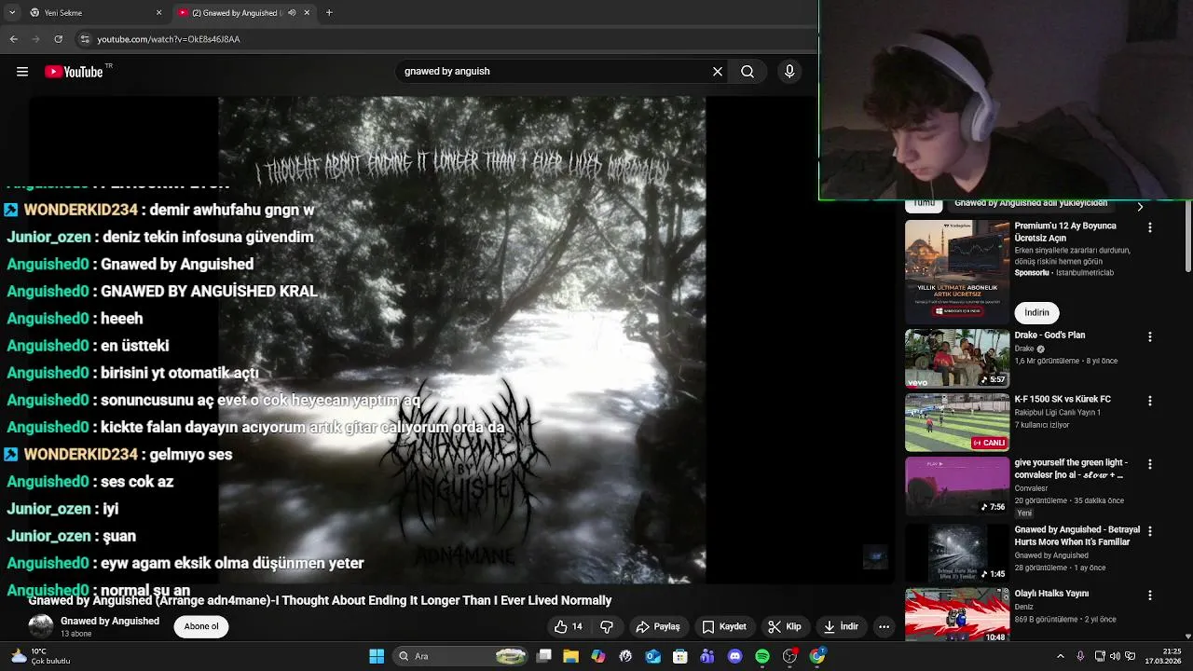Create a clip with Klip button
1193x671 pixels.
tap(784, 626)
